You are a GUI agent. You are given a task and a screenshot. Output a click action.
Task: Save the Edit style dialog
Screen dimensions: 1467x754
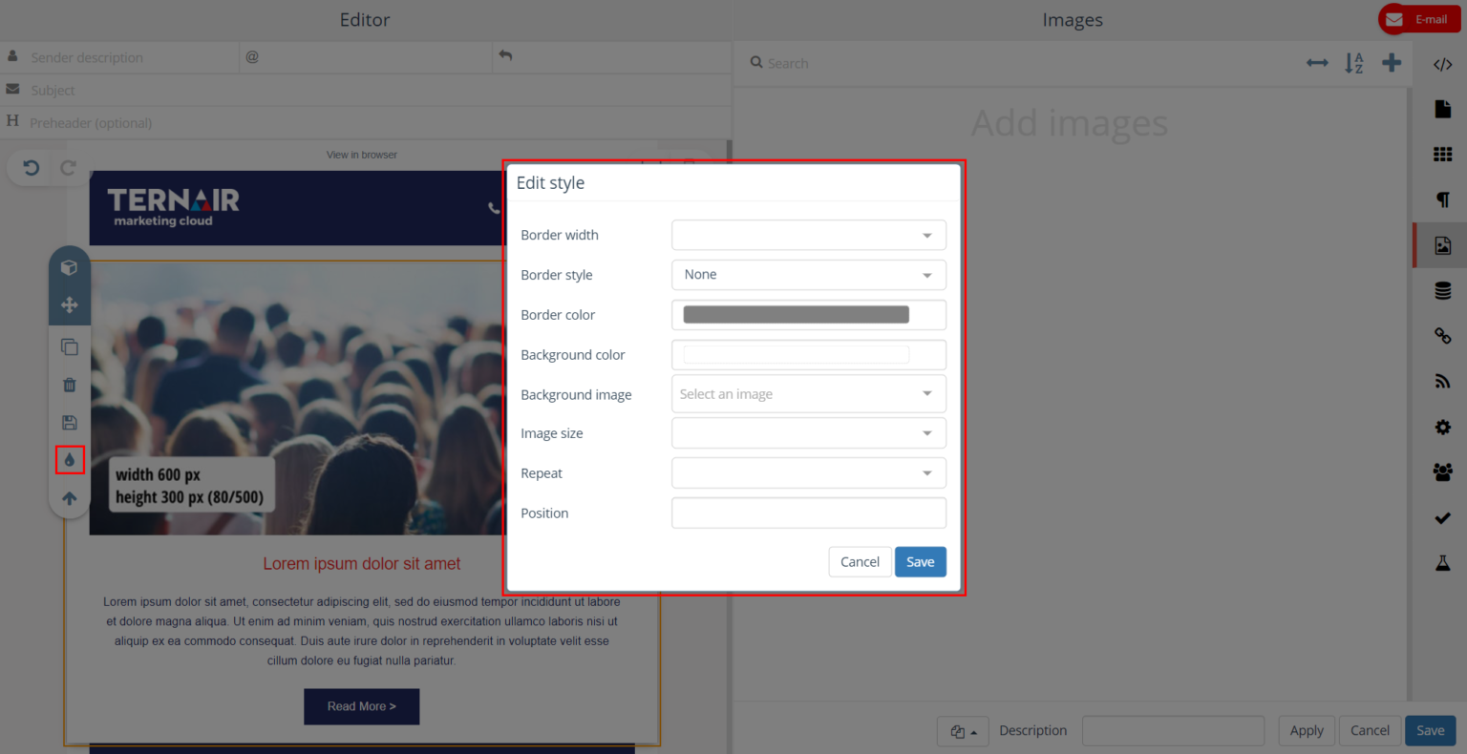(x=921, y=562)
